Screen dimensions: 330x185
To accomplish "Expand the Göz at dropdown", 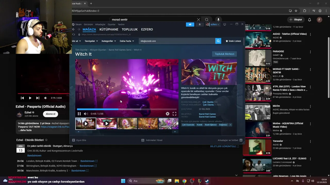I will pos(76,41).
